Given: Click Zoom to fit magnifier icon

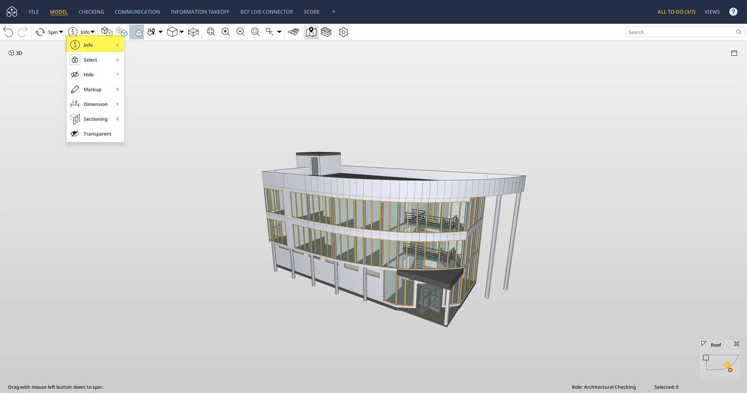Looking at the screenshot, I should coord(211,32).
